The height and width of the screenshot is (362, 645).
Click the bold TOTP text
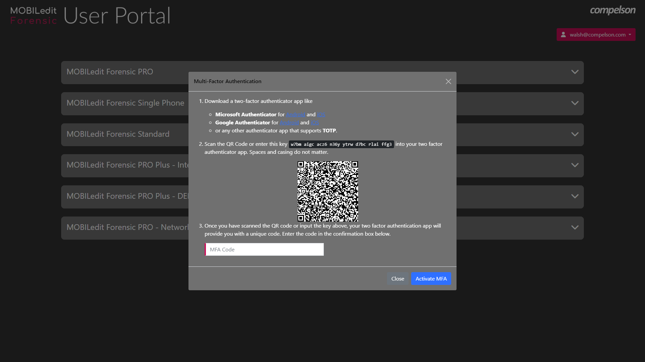coord(329,131)
